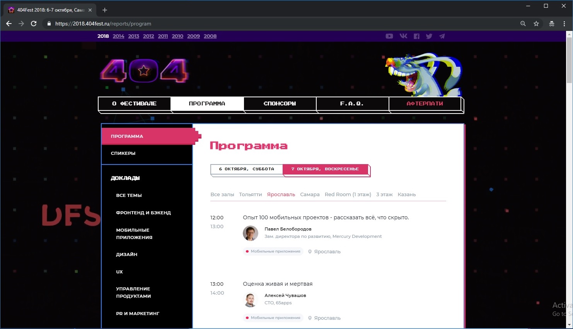Select Дизайн topic in sidebar
573x329 pixels.
[127, 254]
